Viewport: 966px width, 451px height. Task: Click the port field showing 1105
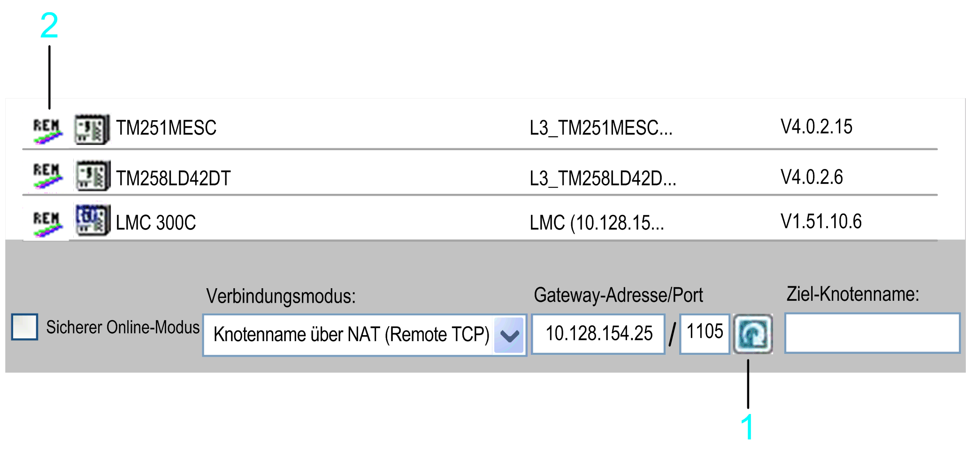pos(705,334)
